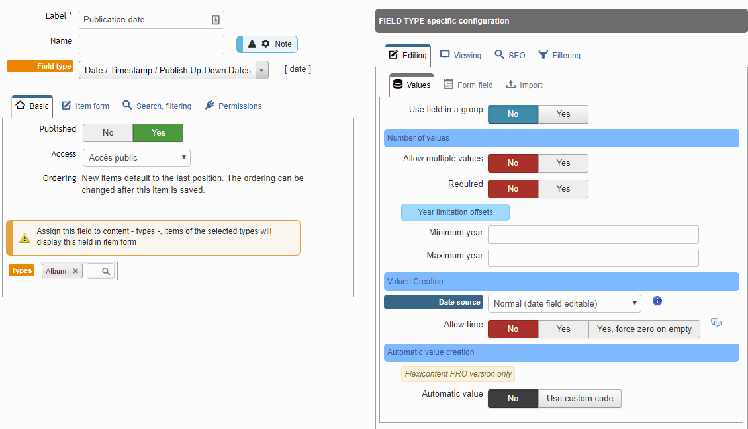Click the Note button with gear icon
Screen dimensions: 748x429
tap(267, 44)
